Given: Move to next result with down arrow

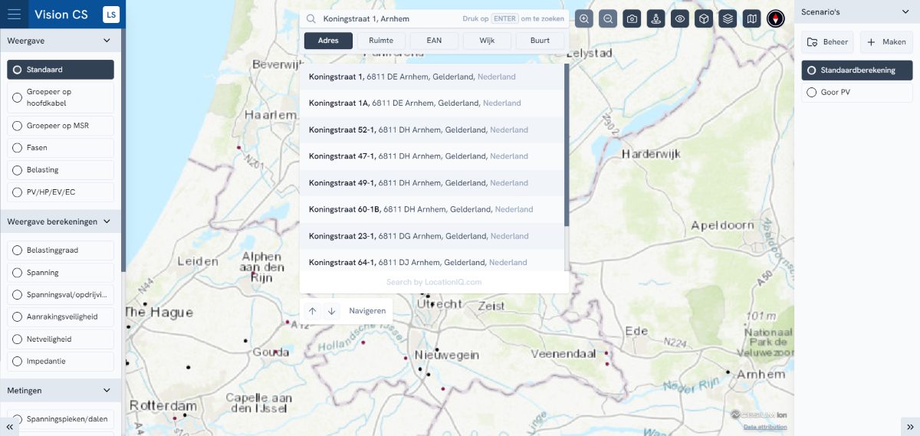Looking at the screenshot, I should pyautogui.click(x=331, y=311).
